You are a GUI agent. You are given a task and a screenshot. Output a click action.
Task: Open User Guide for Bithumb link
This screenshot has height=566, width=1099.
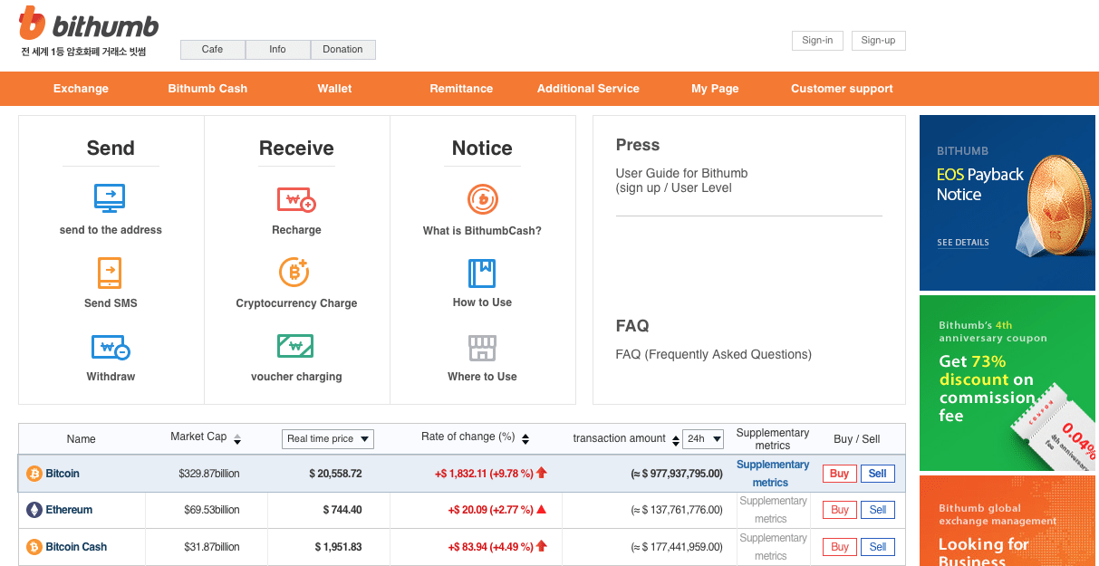(681, 180)
